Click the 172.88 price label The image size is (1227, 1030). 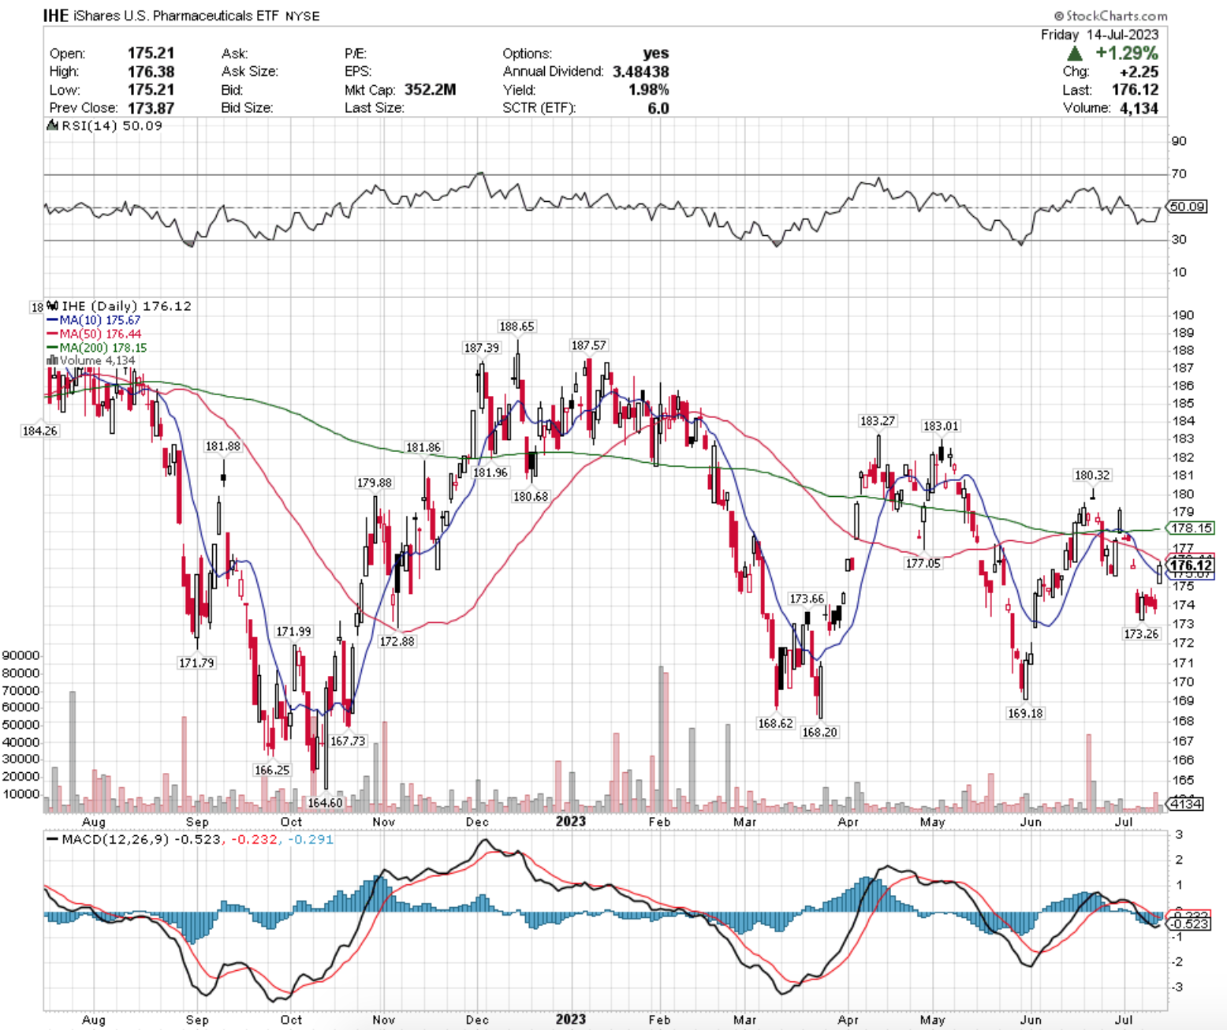(x=397, y=641)
